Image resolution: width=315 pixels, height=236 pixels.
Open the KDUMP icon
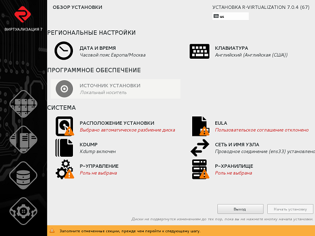64,147
